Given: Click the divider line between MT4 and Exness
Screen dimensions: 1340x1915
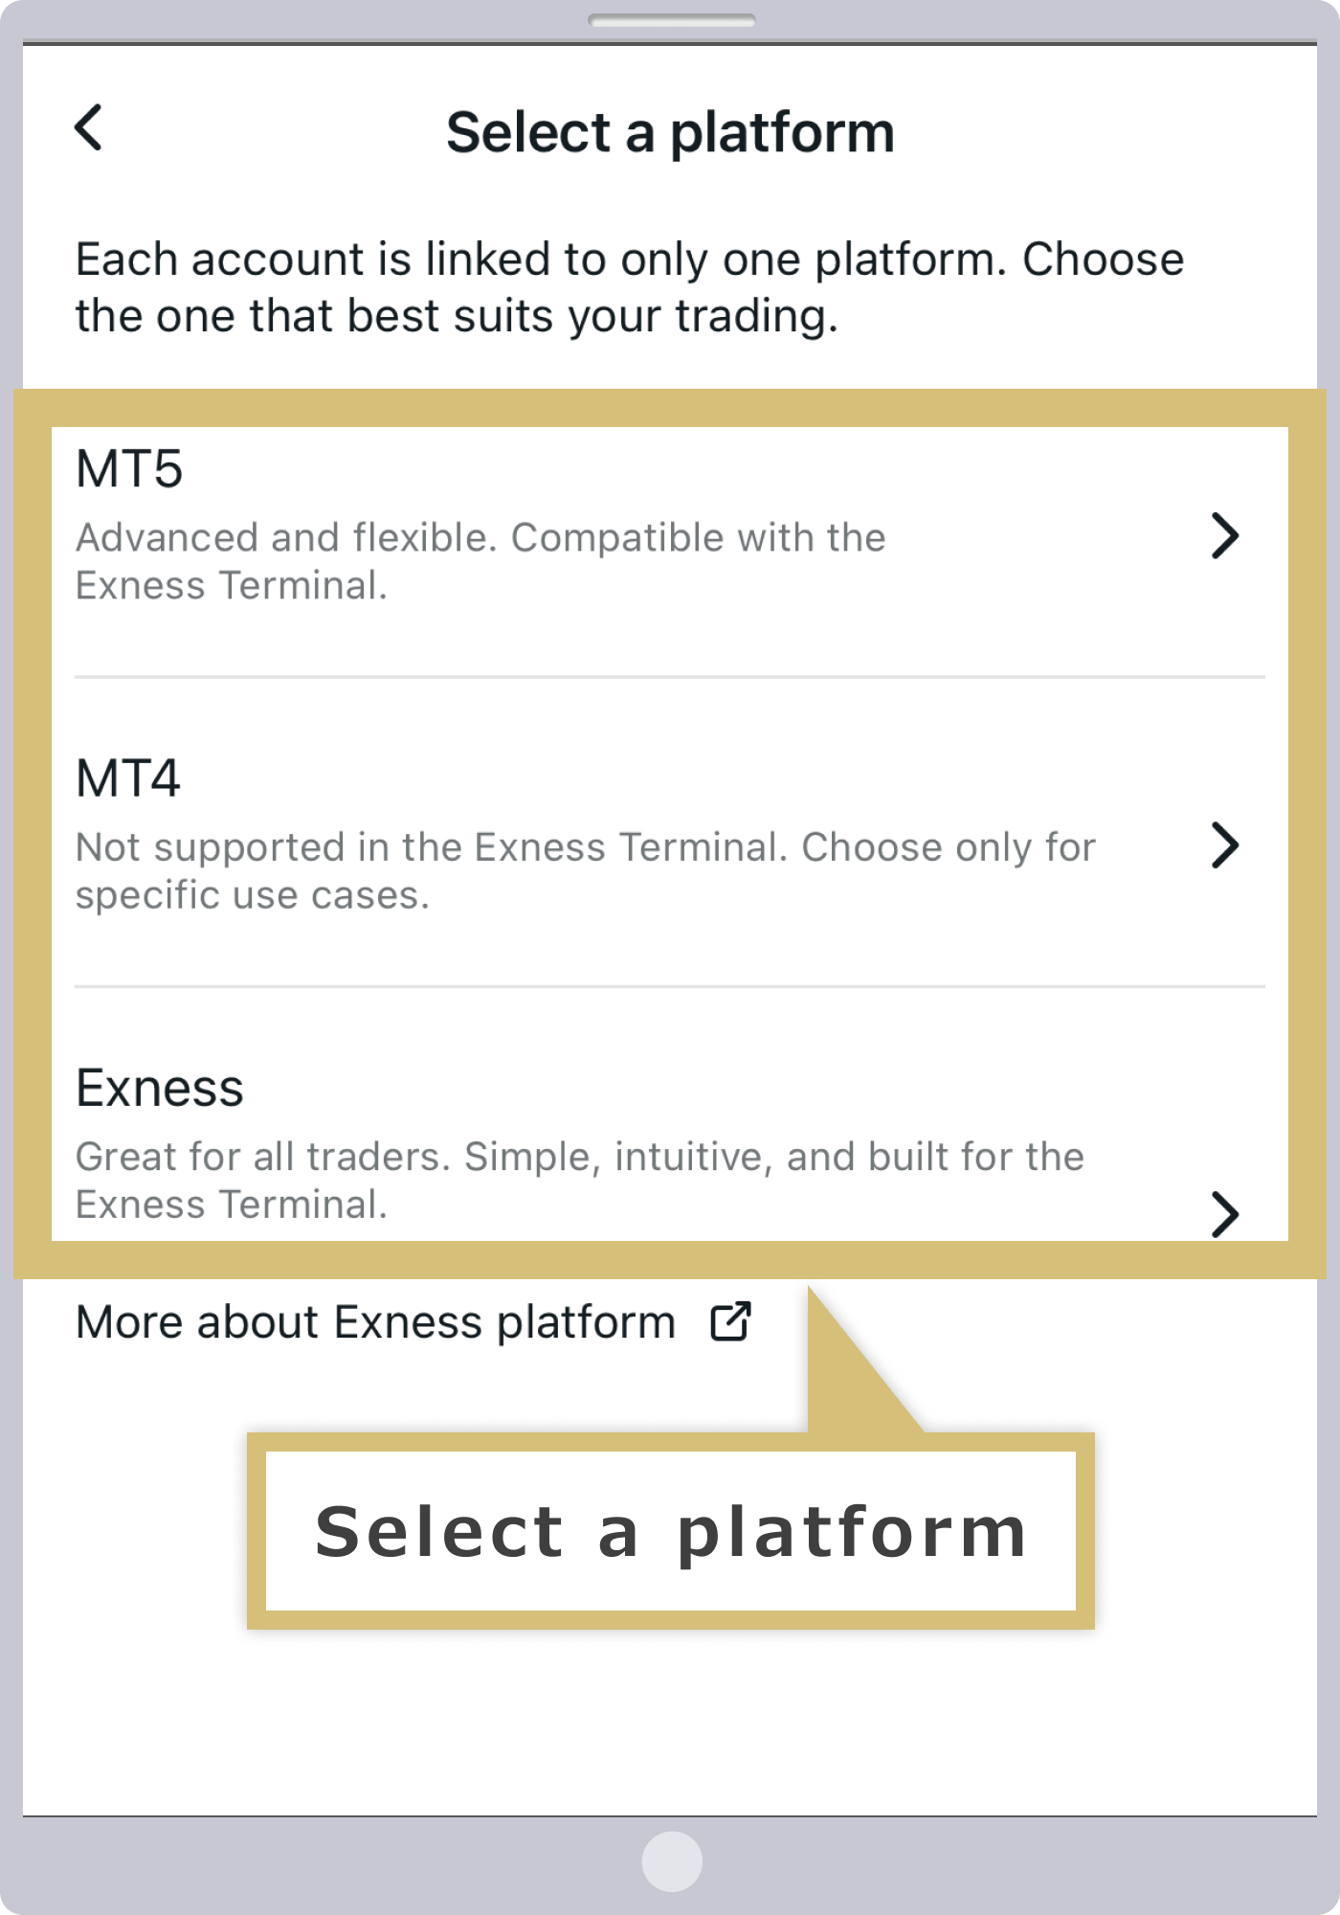Looking at the screenshot, I should (670, 986).
